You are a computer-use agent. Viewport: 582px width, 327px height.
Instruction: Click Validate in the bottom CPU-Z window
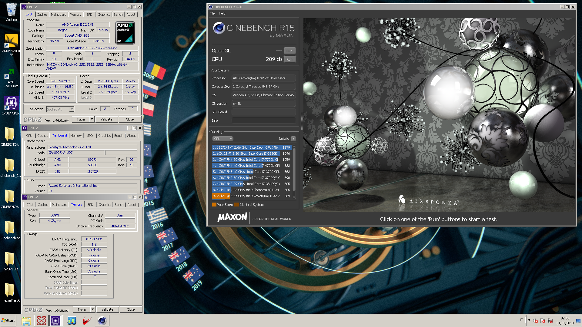(x=107, y=309)
